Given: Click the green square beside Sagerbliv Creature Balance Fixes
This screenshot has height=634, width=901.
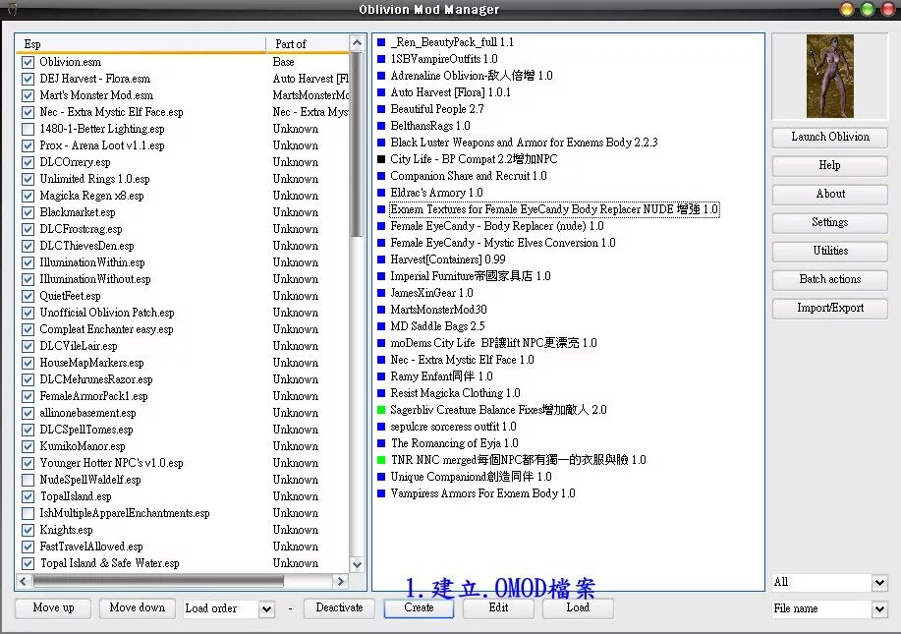Looking at the screenshot, I should coord(381,410).
